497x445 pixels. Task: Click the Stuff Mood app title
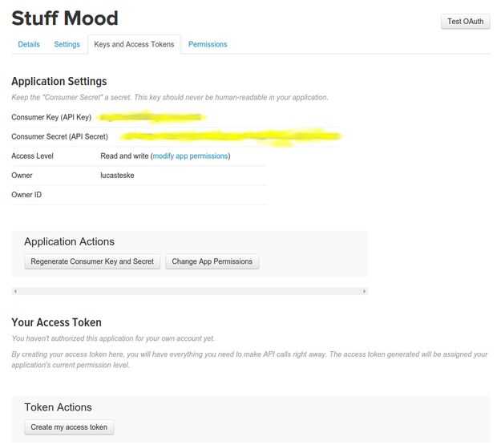click(65, 18)
